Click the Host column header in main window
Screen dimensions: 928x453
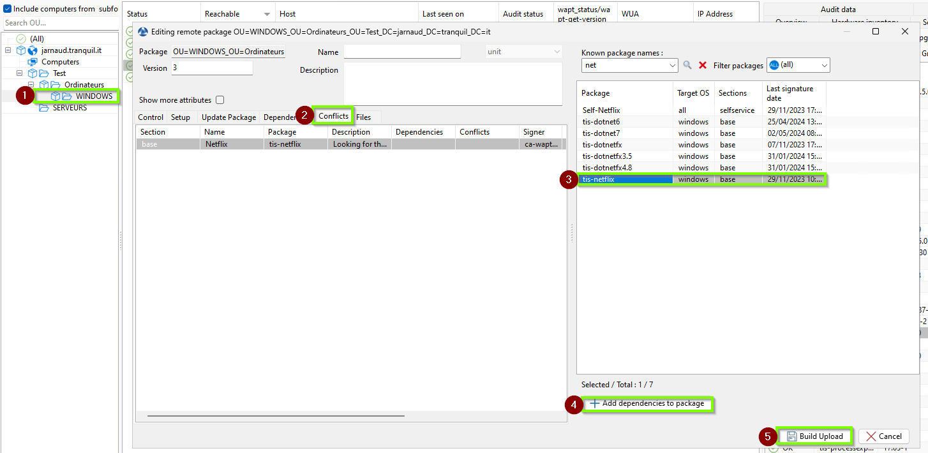347,14
